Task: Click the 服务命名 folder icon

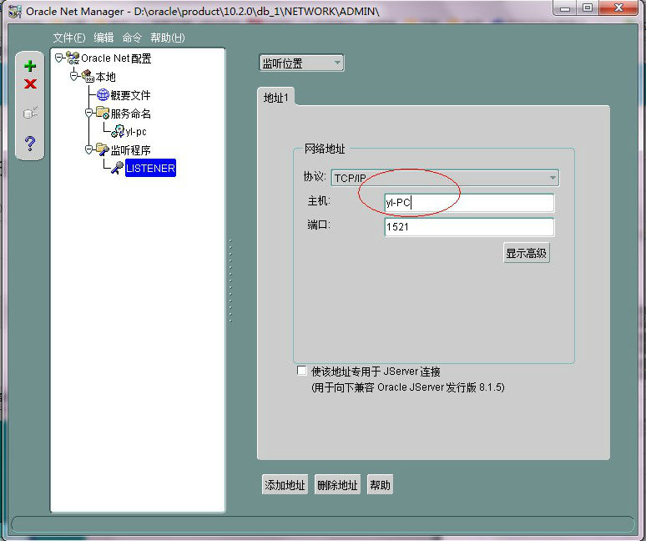Action: pos(103,113)
